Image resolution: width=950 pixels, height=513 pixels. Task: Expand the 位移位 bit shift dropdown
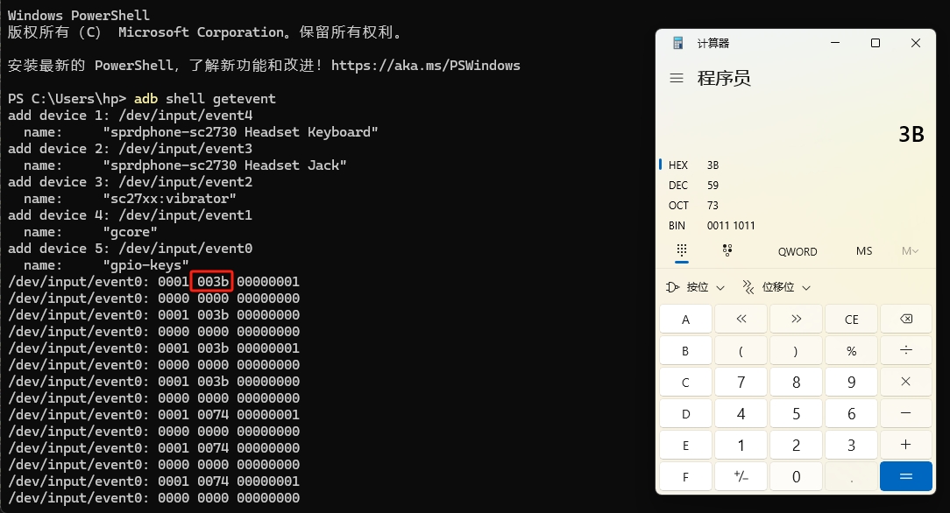[x=776, y=287]
